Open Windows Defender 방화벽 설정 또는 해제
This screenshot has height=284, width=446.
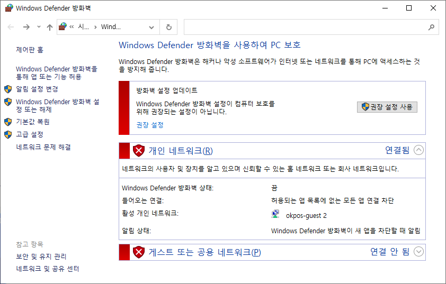57,106
